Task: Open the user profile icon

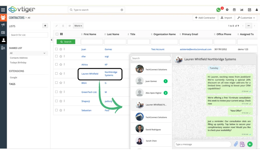Action: click(256, 9)
